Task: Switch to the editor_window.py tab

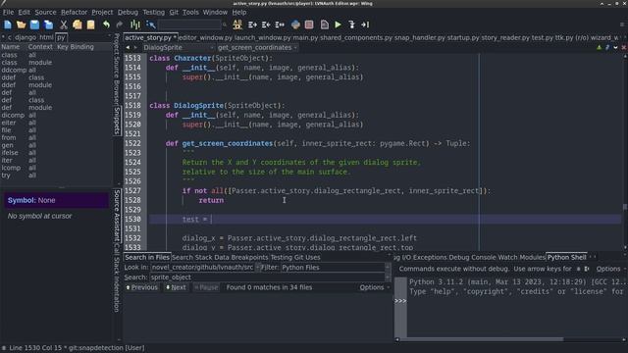Action: 205,37
